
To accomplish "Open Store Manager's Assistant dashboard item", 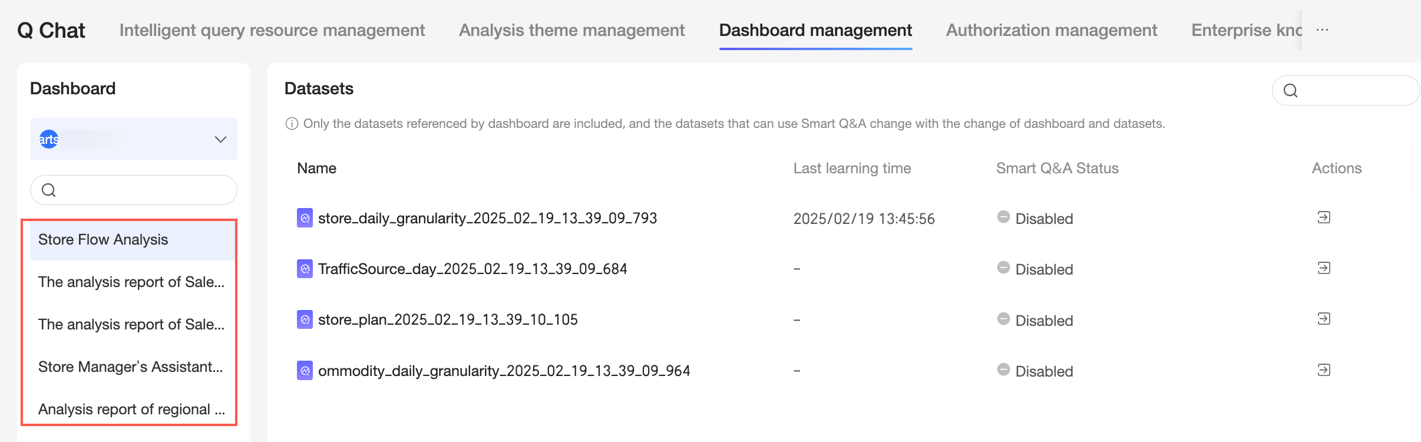I will coord(130,367).
